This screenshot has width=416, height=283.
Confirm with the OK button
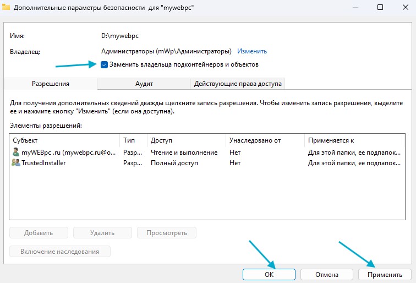click(269, 275)
